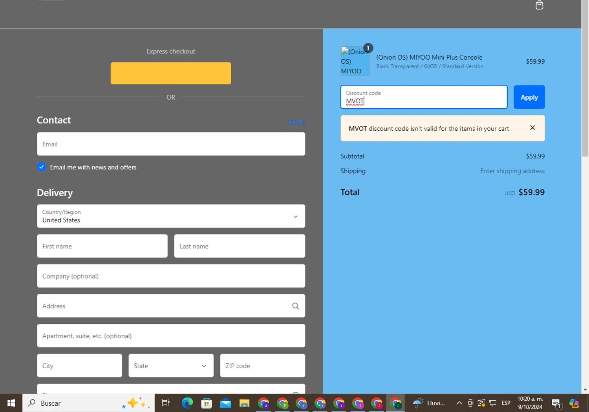Open the Windows Start menu

coord(11,403)
